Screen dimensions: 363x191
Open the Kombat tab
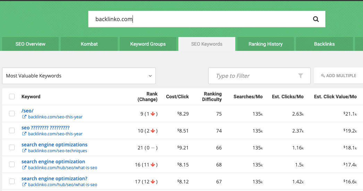(x=89, y=44)
